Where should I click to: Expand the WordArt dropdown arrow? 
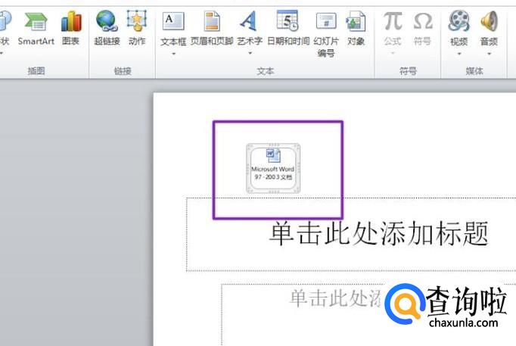point(250,53)
